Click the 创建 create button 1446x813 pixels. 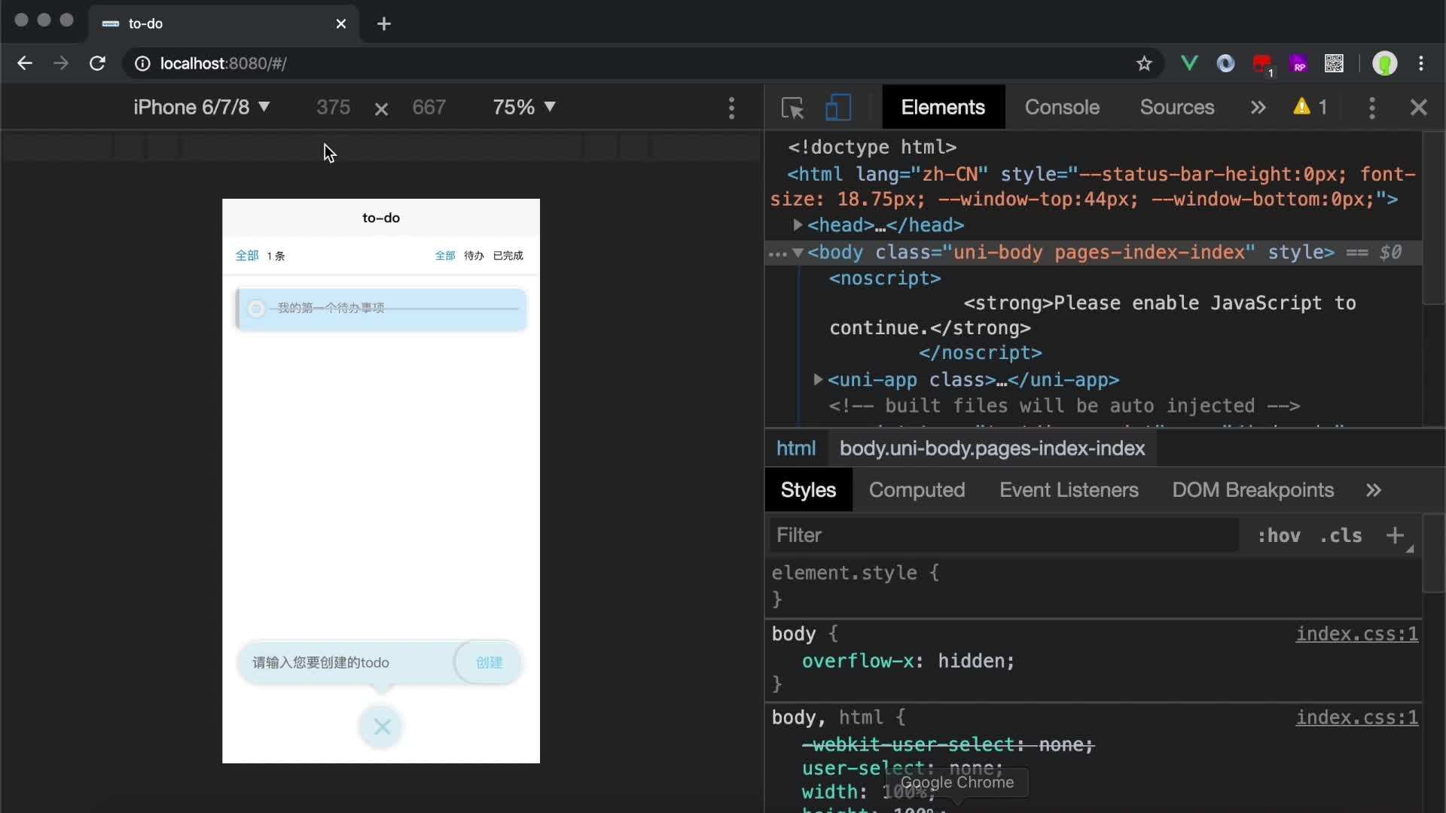(x=489, y=662)
